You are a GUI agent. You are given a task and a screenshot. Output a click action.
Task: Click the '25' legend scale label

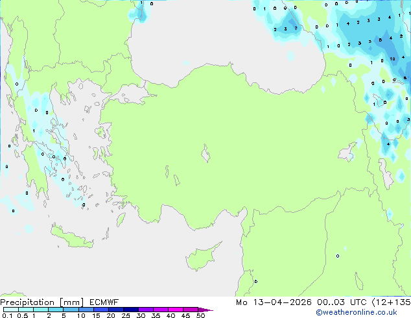(x=126, y=315)
